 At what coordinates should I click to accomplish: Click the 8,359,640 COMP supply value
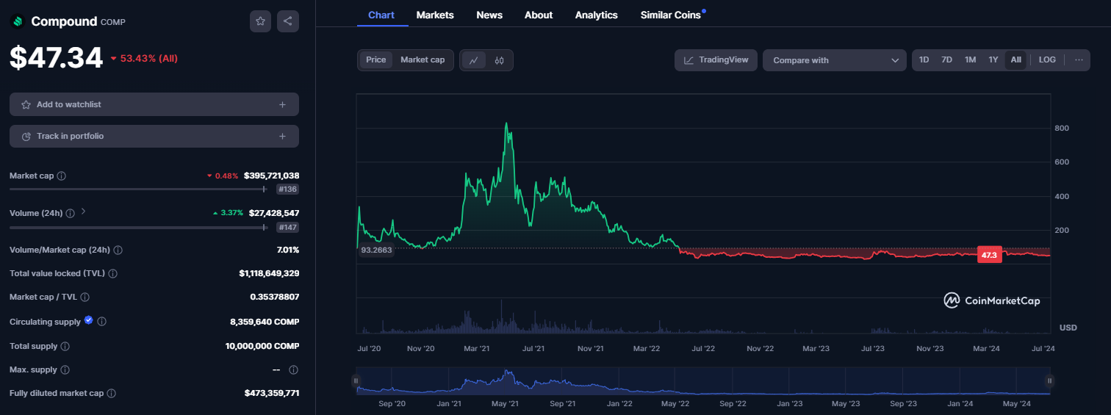tap(265, 322)
